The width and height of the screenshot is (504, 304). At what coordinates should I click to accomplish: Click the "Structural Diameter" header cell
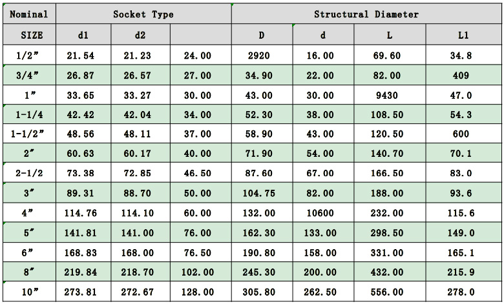[x=366, y=14]
